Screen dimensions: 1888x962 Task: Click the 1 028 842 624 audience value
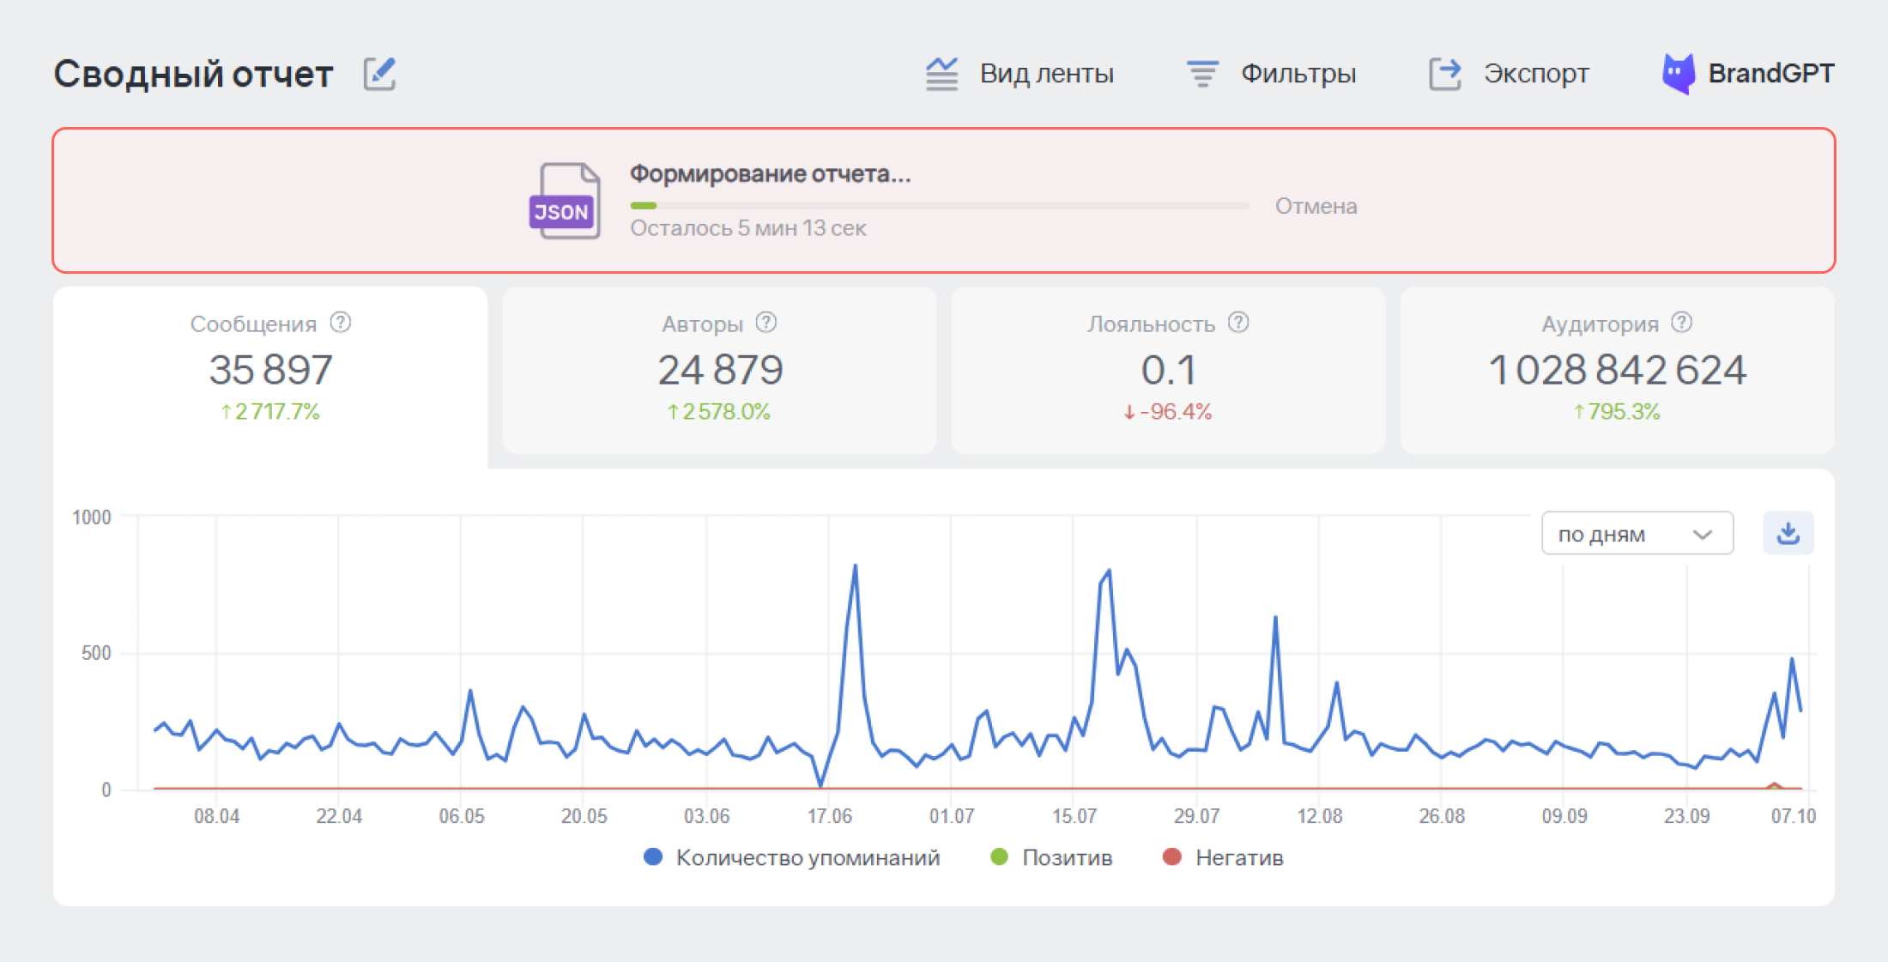(1618, 370)
